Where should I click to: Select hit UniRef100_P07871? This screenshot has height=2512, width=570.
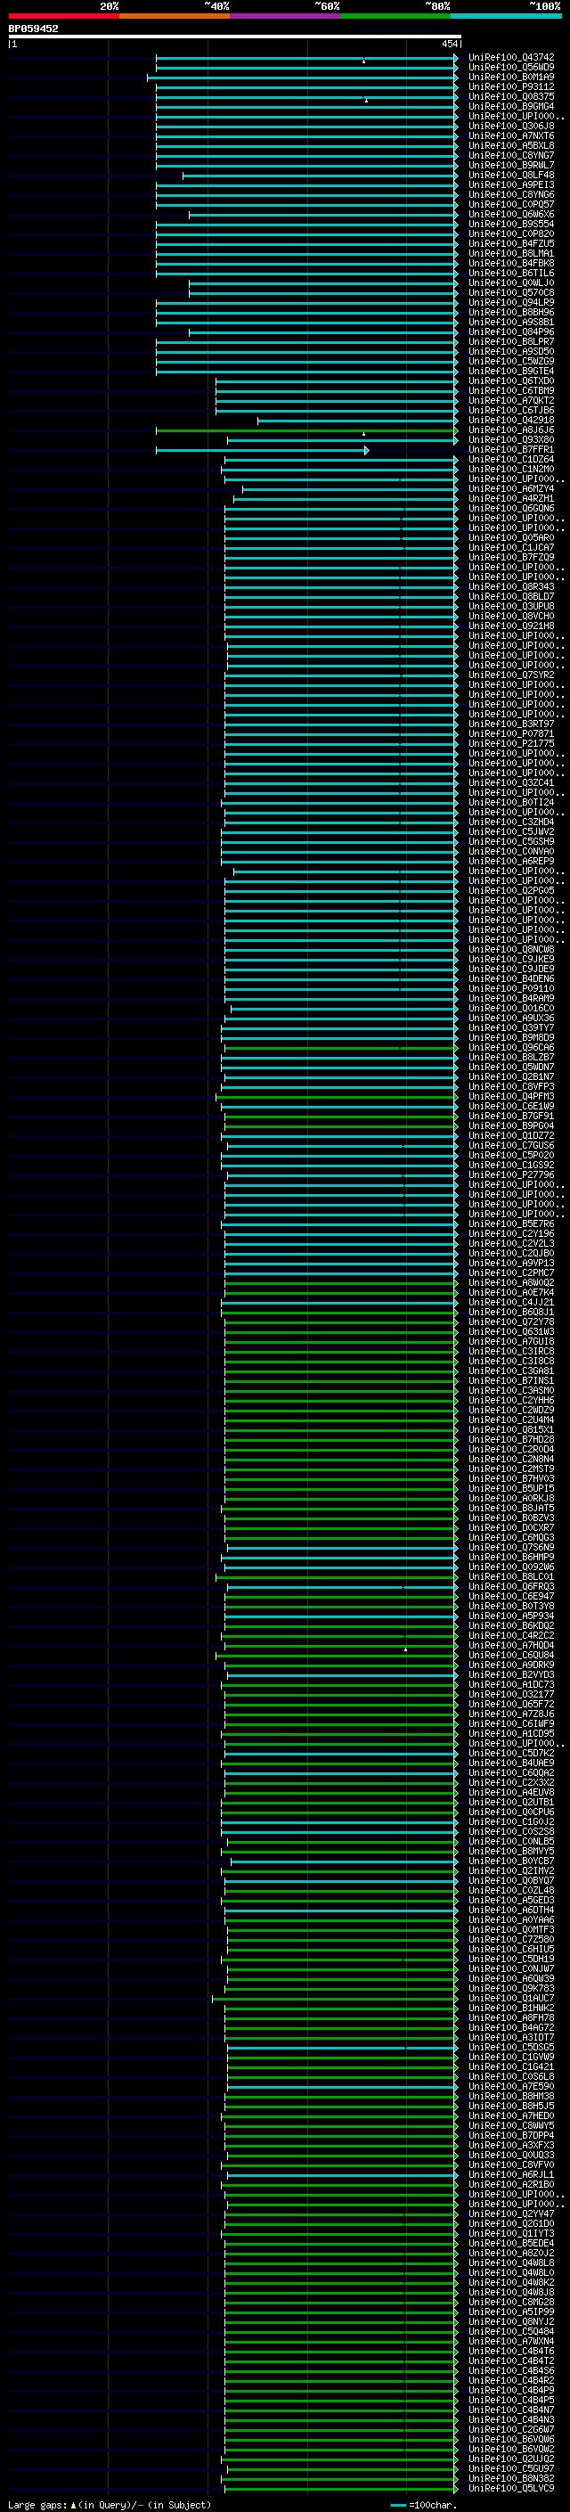point(511,733)
